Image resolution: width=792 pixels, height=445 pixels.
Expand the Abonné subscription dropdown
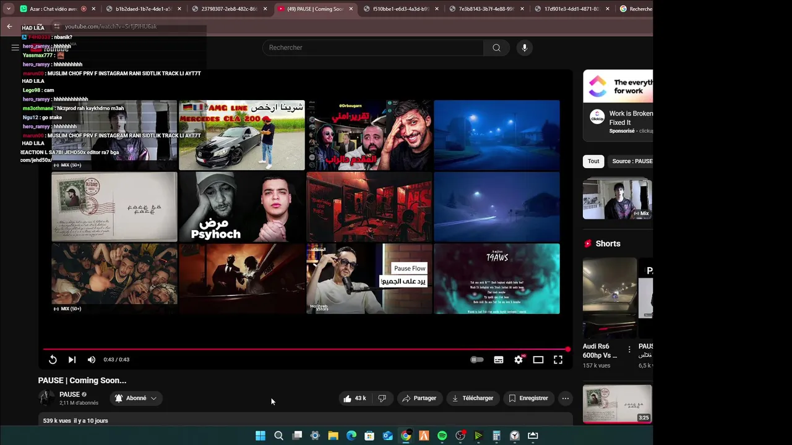(136, 399)
